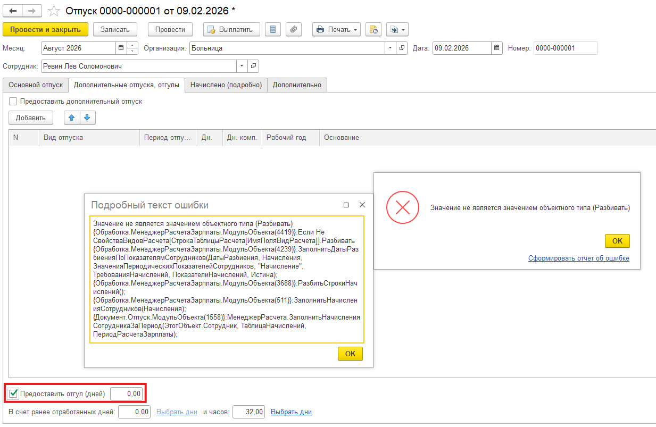Click the Сотрудник field Ревин Лев Соломонович
656x427 pixels.
click(139, 66)
